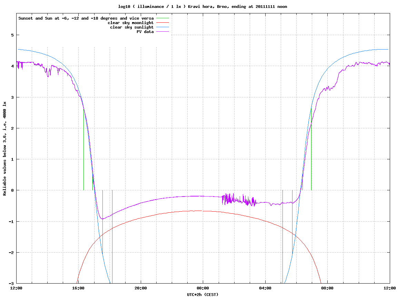Click the 16:00 x-axis label

click(79, 288)
